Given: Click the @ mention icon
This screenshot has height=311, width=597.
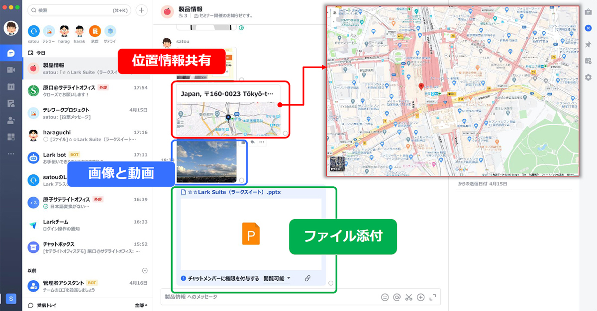Looking at the screenshot, I should click(397, 298).
